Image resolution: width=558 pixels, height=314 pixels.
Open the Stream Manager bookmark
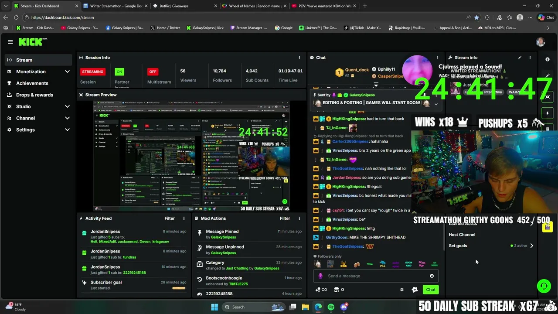[248, 28]
